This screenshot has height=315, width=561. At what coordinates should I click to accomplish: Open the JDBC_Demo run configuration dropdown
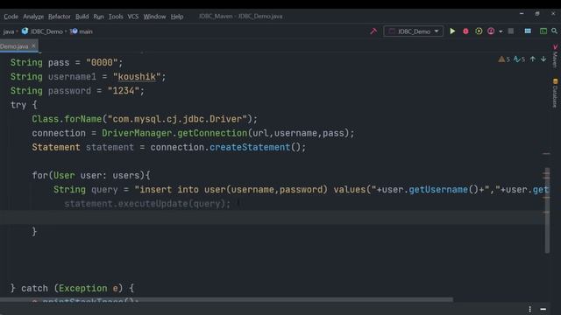(414, 31)
